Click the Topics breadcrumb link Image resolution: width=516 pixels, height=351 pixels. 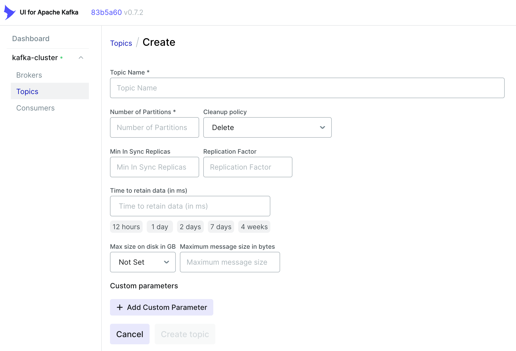(121, 43)
